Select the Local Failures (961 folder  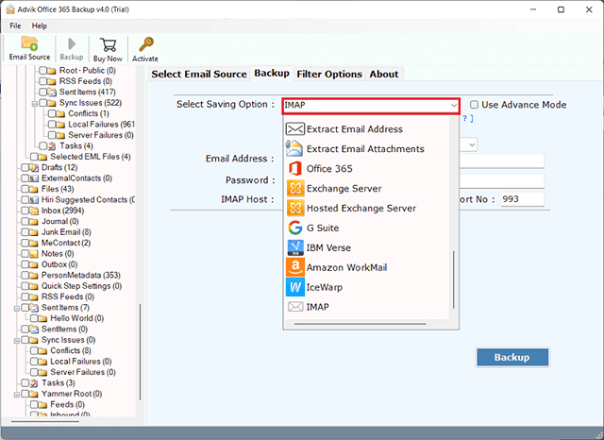point(101,124)
